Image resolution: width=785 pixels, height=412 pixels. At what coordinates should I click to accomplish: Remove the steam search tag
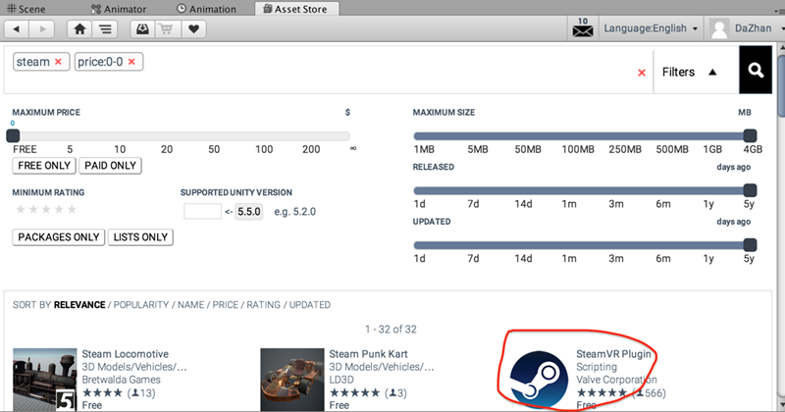(x=58, y=62)
